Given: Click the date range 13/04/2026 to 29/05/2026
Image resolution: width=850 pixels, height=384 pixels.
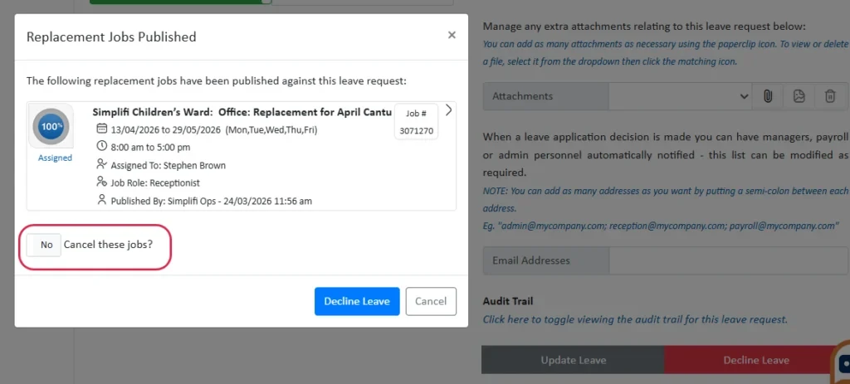Looking at the screenshot, I should 166,129.
